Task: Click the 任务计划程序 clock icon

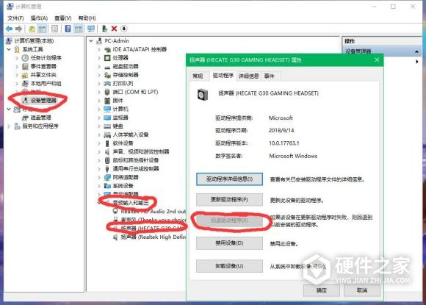Action: click(x=25, y=58)
